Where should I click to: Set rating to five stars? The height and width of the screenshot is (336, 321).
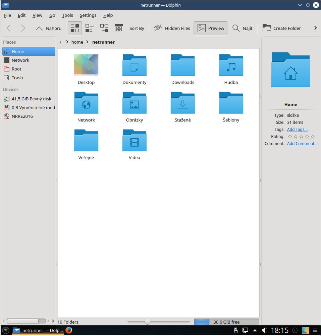(x=313, y=137)
